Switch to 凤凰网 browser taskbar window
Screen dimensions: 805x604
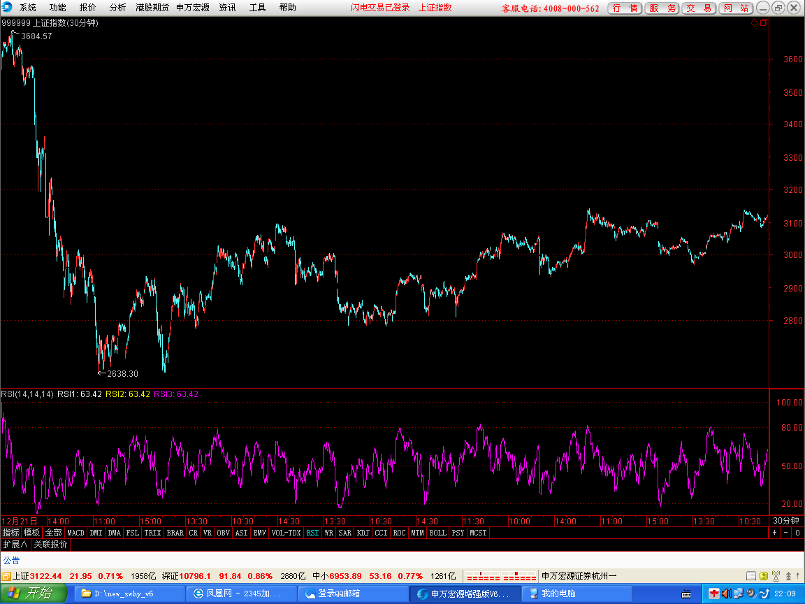[241, 594]
